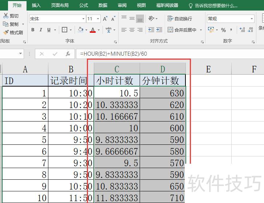Toggle underline formatting
Screen dimensions: 264x203
49,30
